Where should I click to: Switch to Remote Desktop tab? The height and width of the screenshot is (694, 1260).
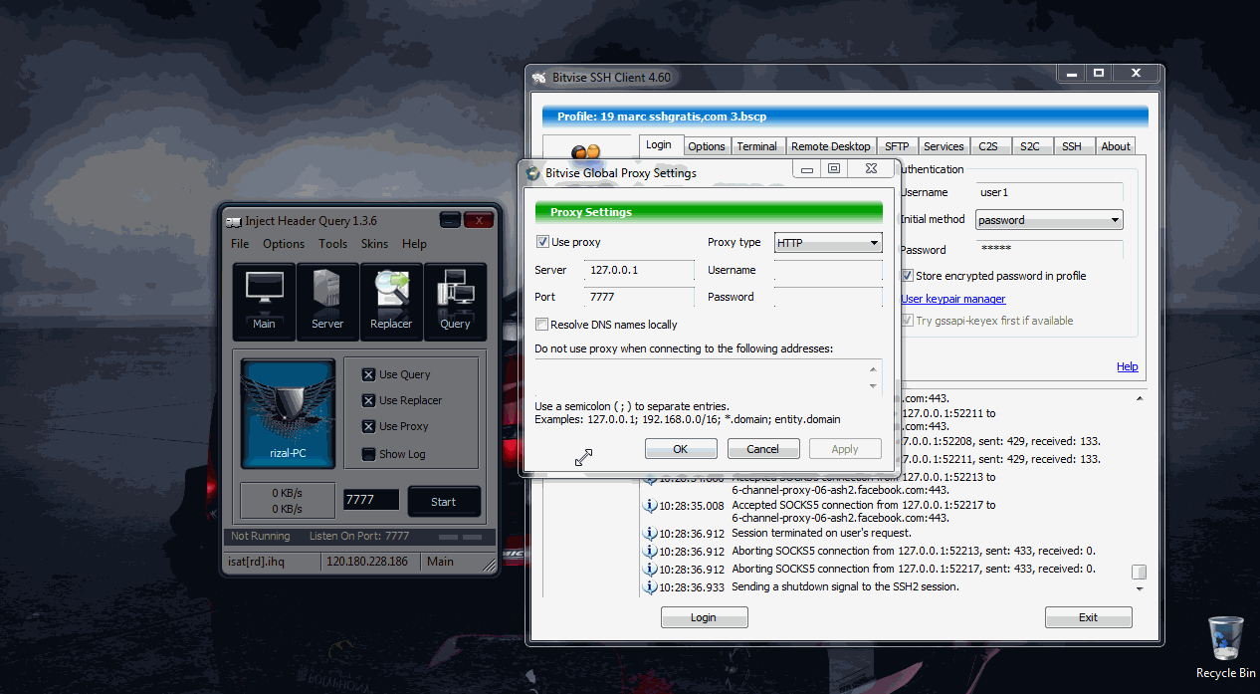tap(831, 146)
